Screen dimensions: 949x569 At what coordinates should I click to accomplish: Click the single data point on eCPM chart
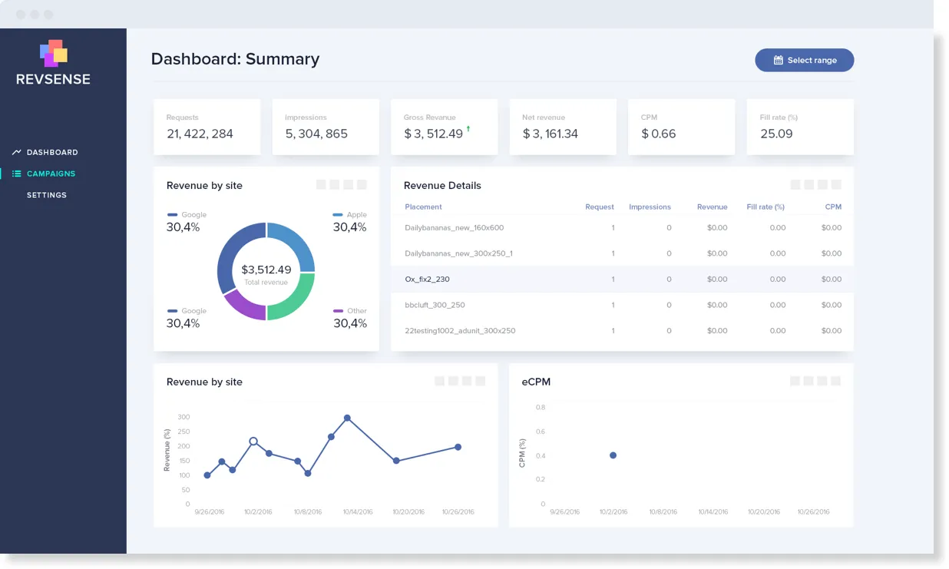613,455
